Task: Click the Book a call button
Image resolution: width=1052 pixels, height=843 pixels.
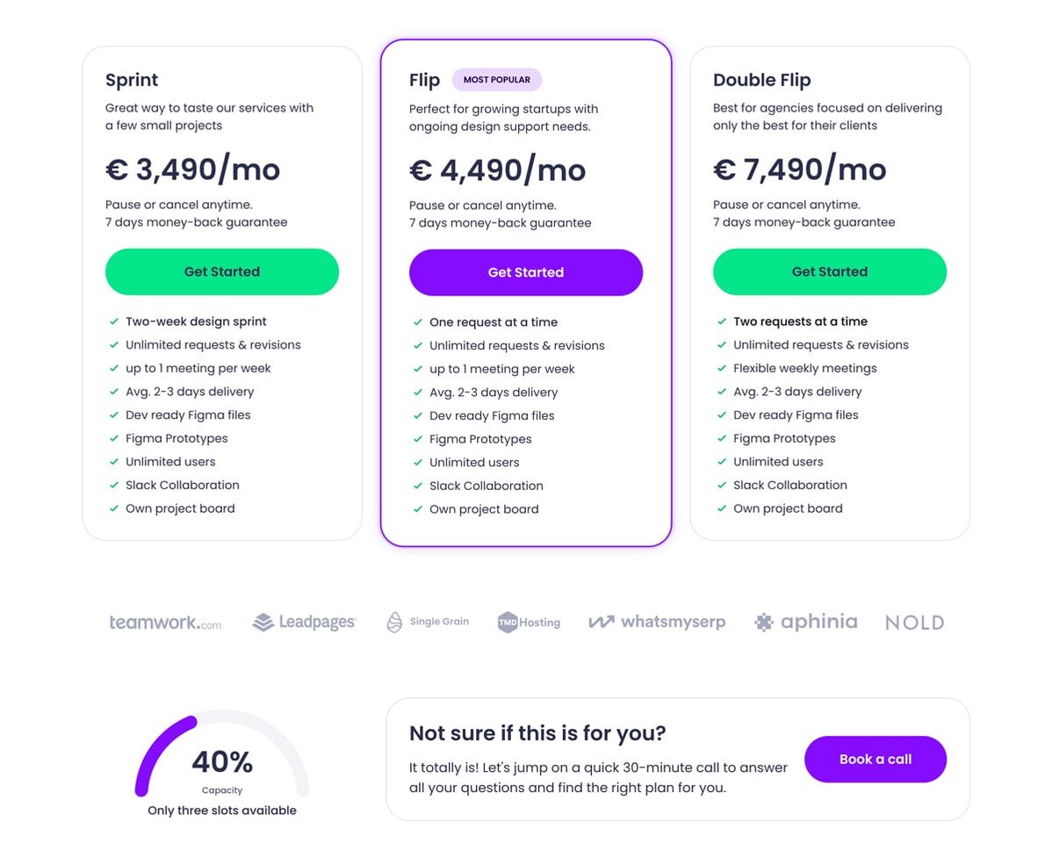Action: click(x=875, y=759)
